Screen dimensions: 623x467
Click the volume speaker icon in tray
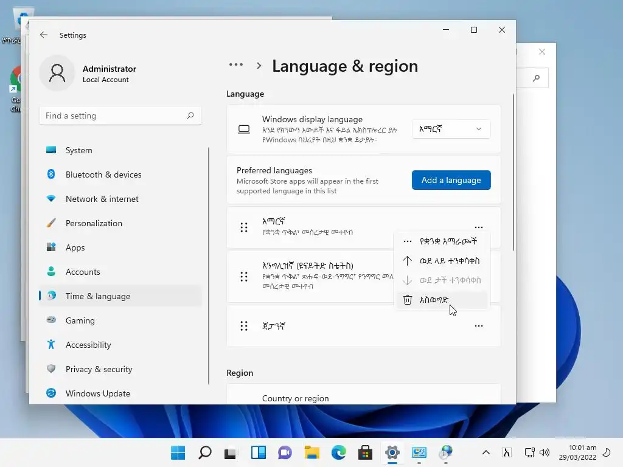[545, 452]
